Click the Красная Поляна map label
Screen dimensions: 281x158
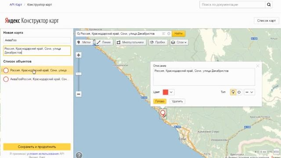tap(259, 117)
